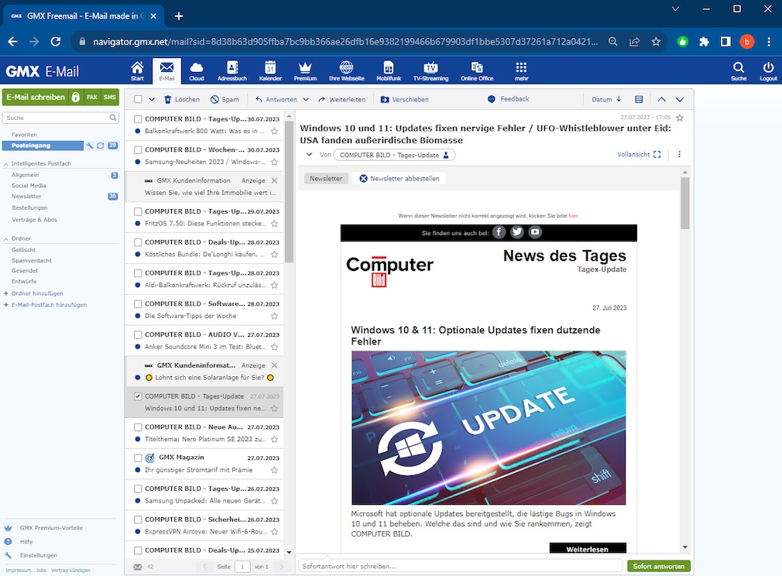Image resolution: width=782 pixels, height=576 pixels.
Task: Open the Cloud app icon
Action: (x=197, y=70)
